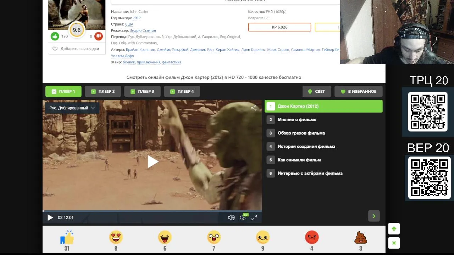Open actor Уиллем Дефо link
The image size is (454, 255).
122,56
